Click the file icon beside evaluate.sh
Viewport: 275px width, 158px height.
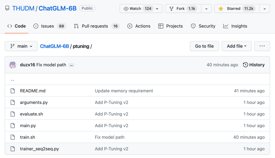pyautogui.click(x=13, y=114)
